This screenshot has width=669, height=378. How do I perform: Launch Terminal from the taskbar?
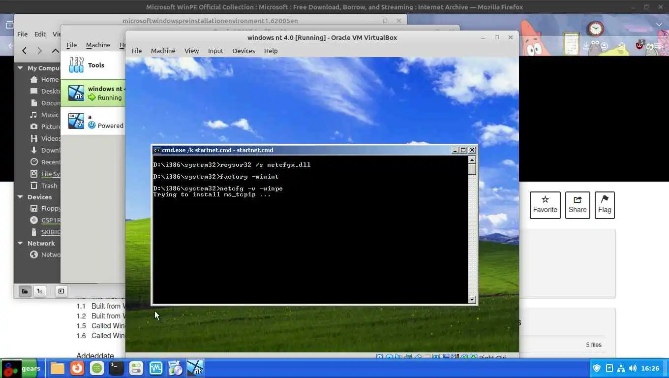coord(116,368)
